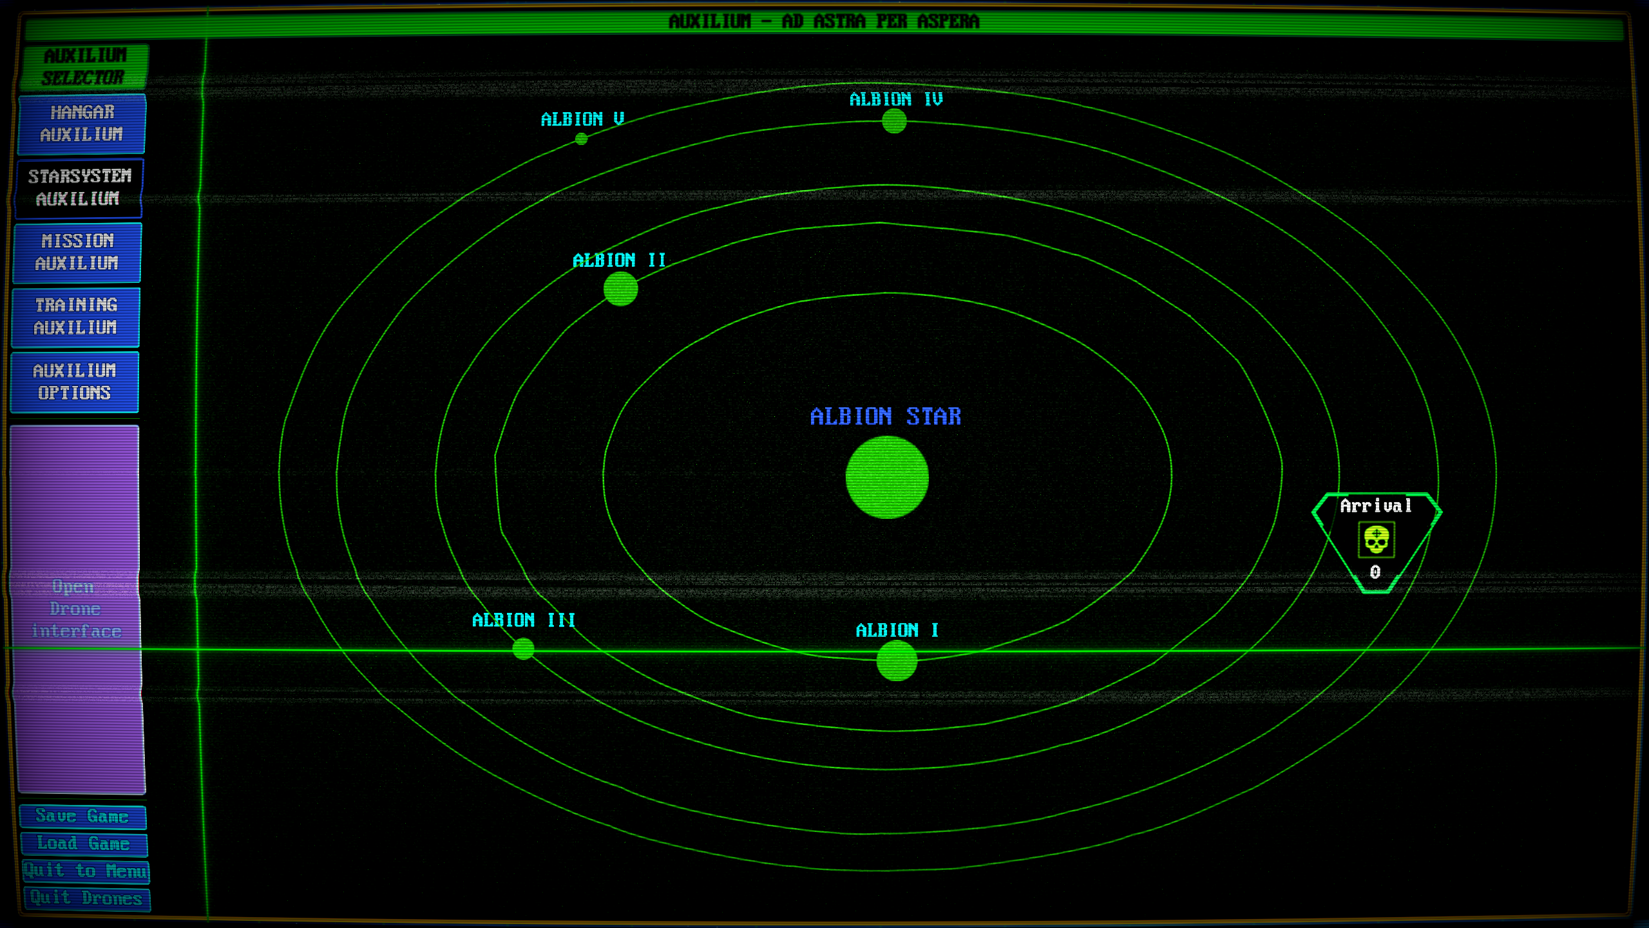Click the Auxilium Selector header
The height and width of the screenshot is (928, 1649).
[x=84, y=67]
